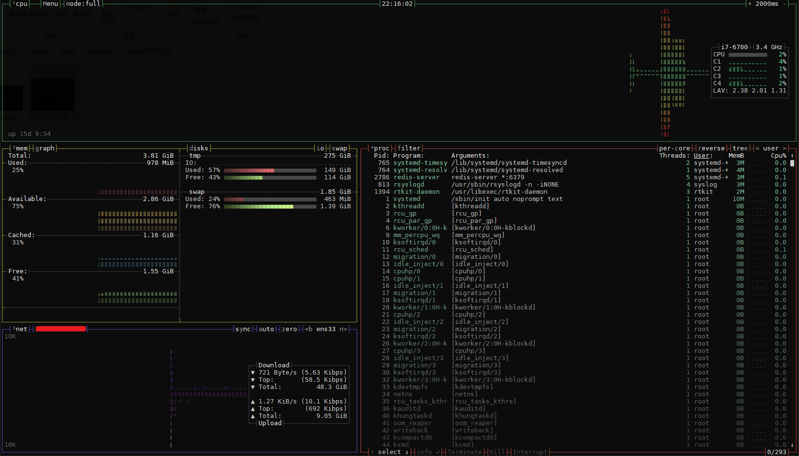Image resolution: width=799 pixels, height=456 pixels.
Task: Toggle per-core CPU usage for processes
Action: [x=675, y=148]
